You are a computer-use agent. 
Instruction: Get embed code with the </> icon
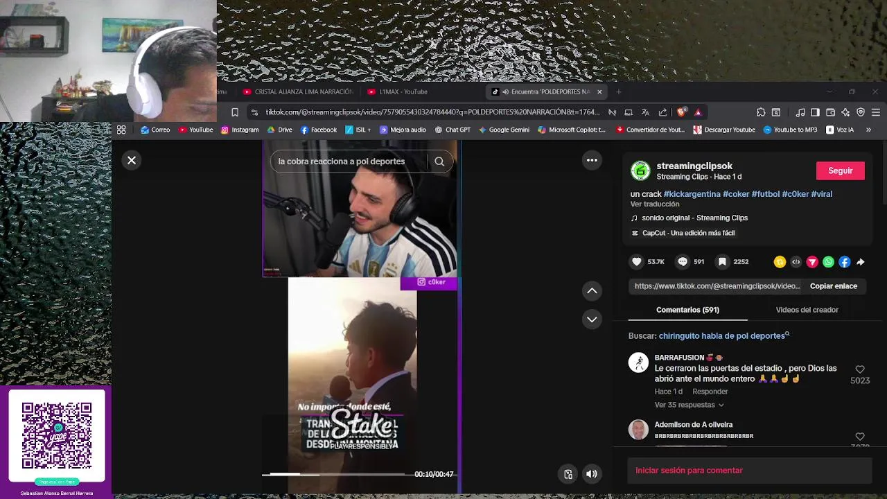pos(796,262)
